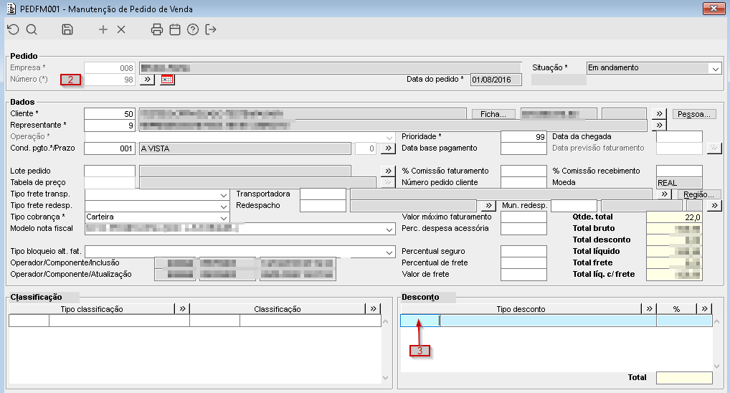Exit using the logout arrow toolbar icon
The image size is (730, 393).
(x=211, y=30)
